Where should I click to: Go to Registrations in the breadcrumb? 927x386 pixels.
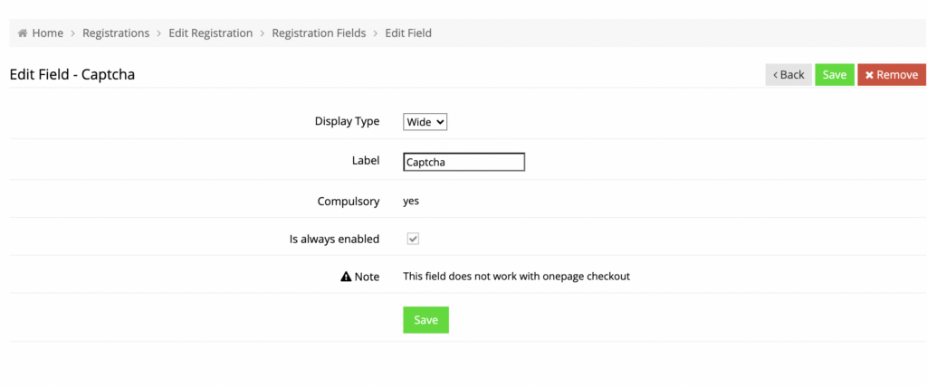(x=116, y=33)
